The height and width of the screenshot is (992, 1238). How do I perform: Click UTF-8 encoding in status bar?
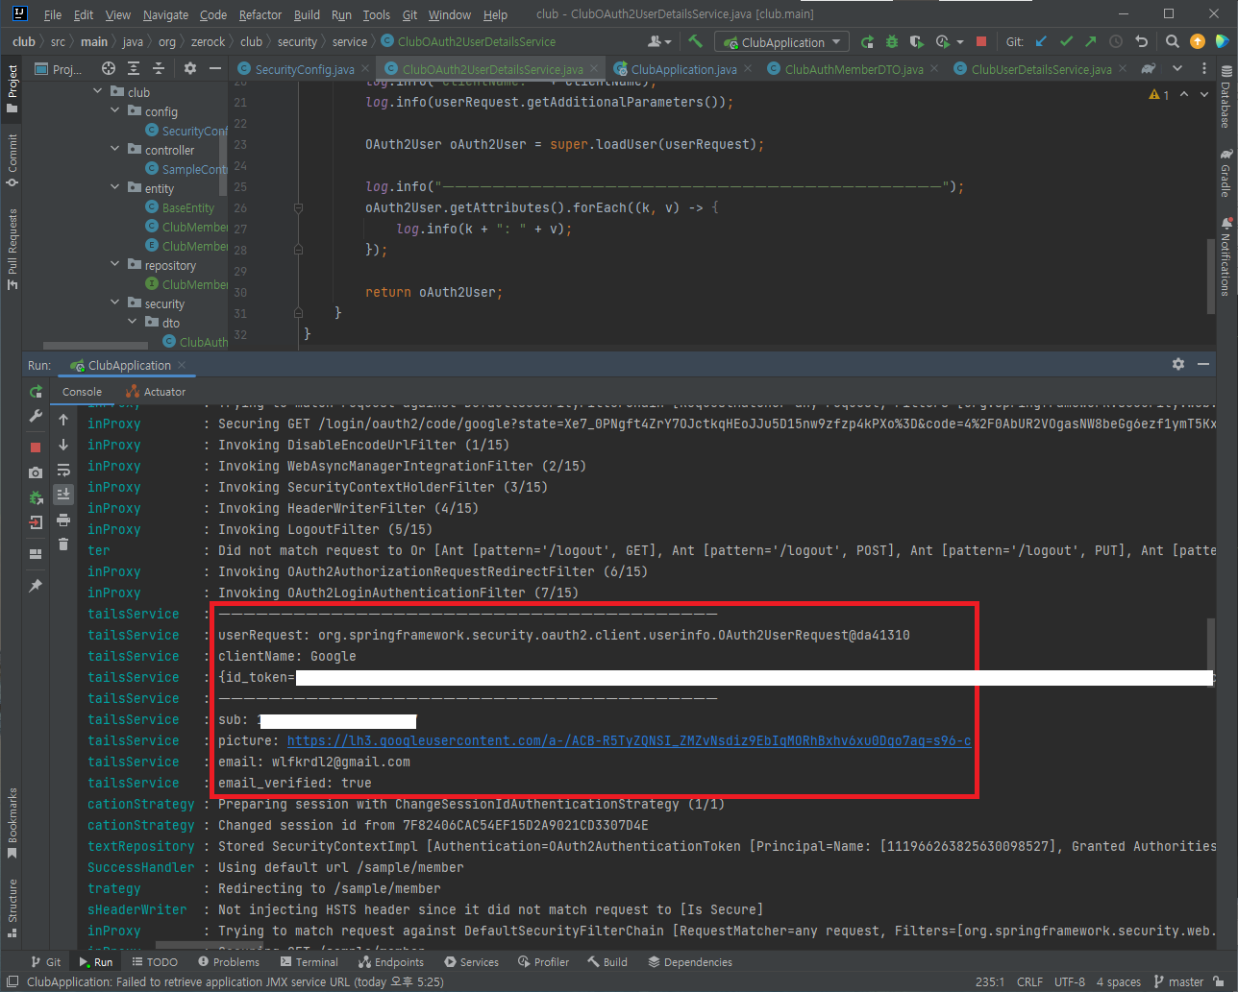click(x=1069, y=981)
